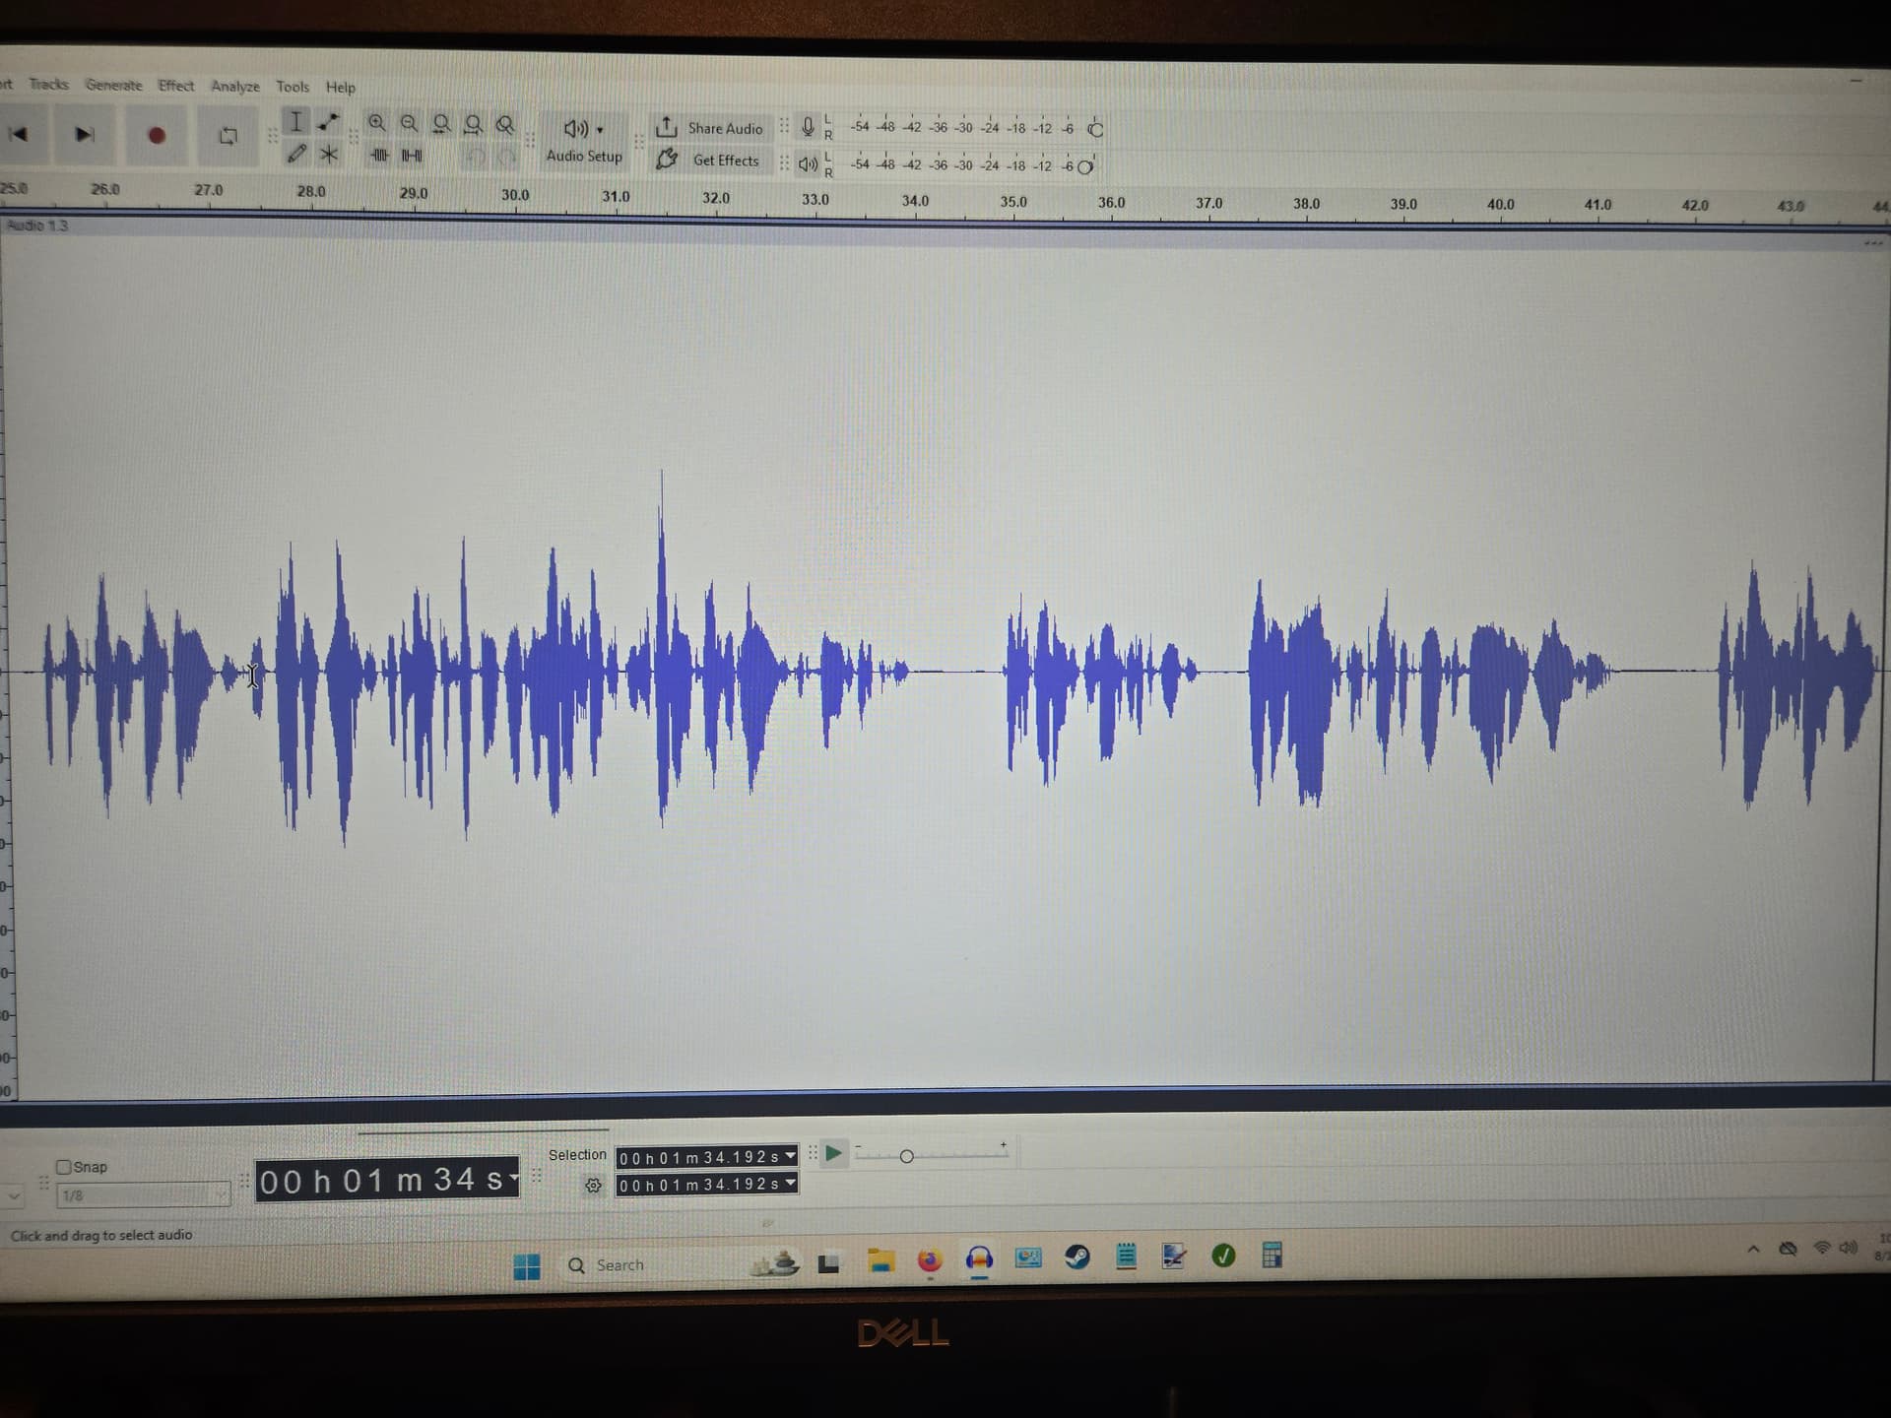1891x1418 pixels.
Task: Open the snap interval 1/8 combo box
Action: [143, 1195]
